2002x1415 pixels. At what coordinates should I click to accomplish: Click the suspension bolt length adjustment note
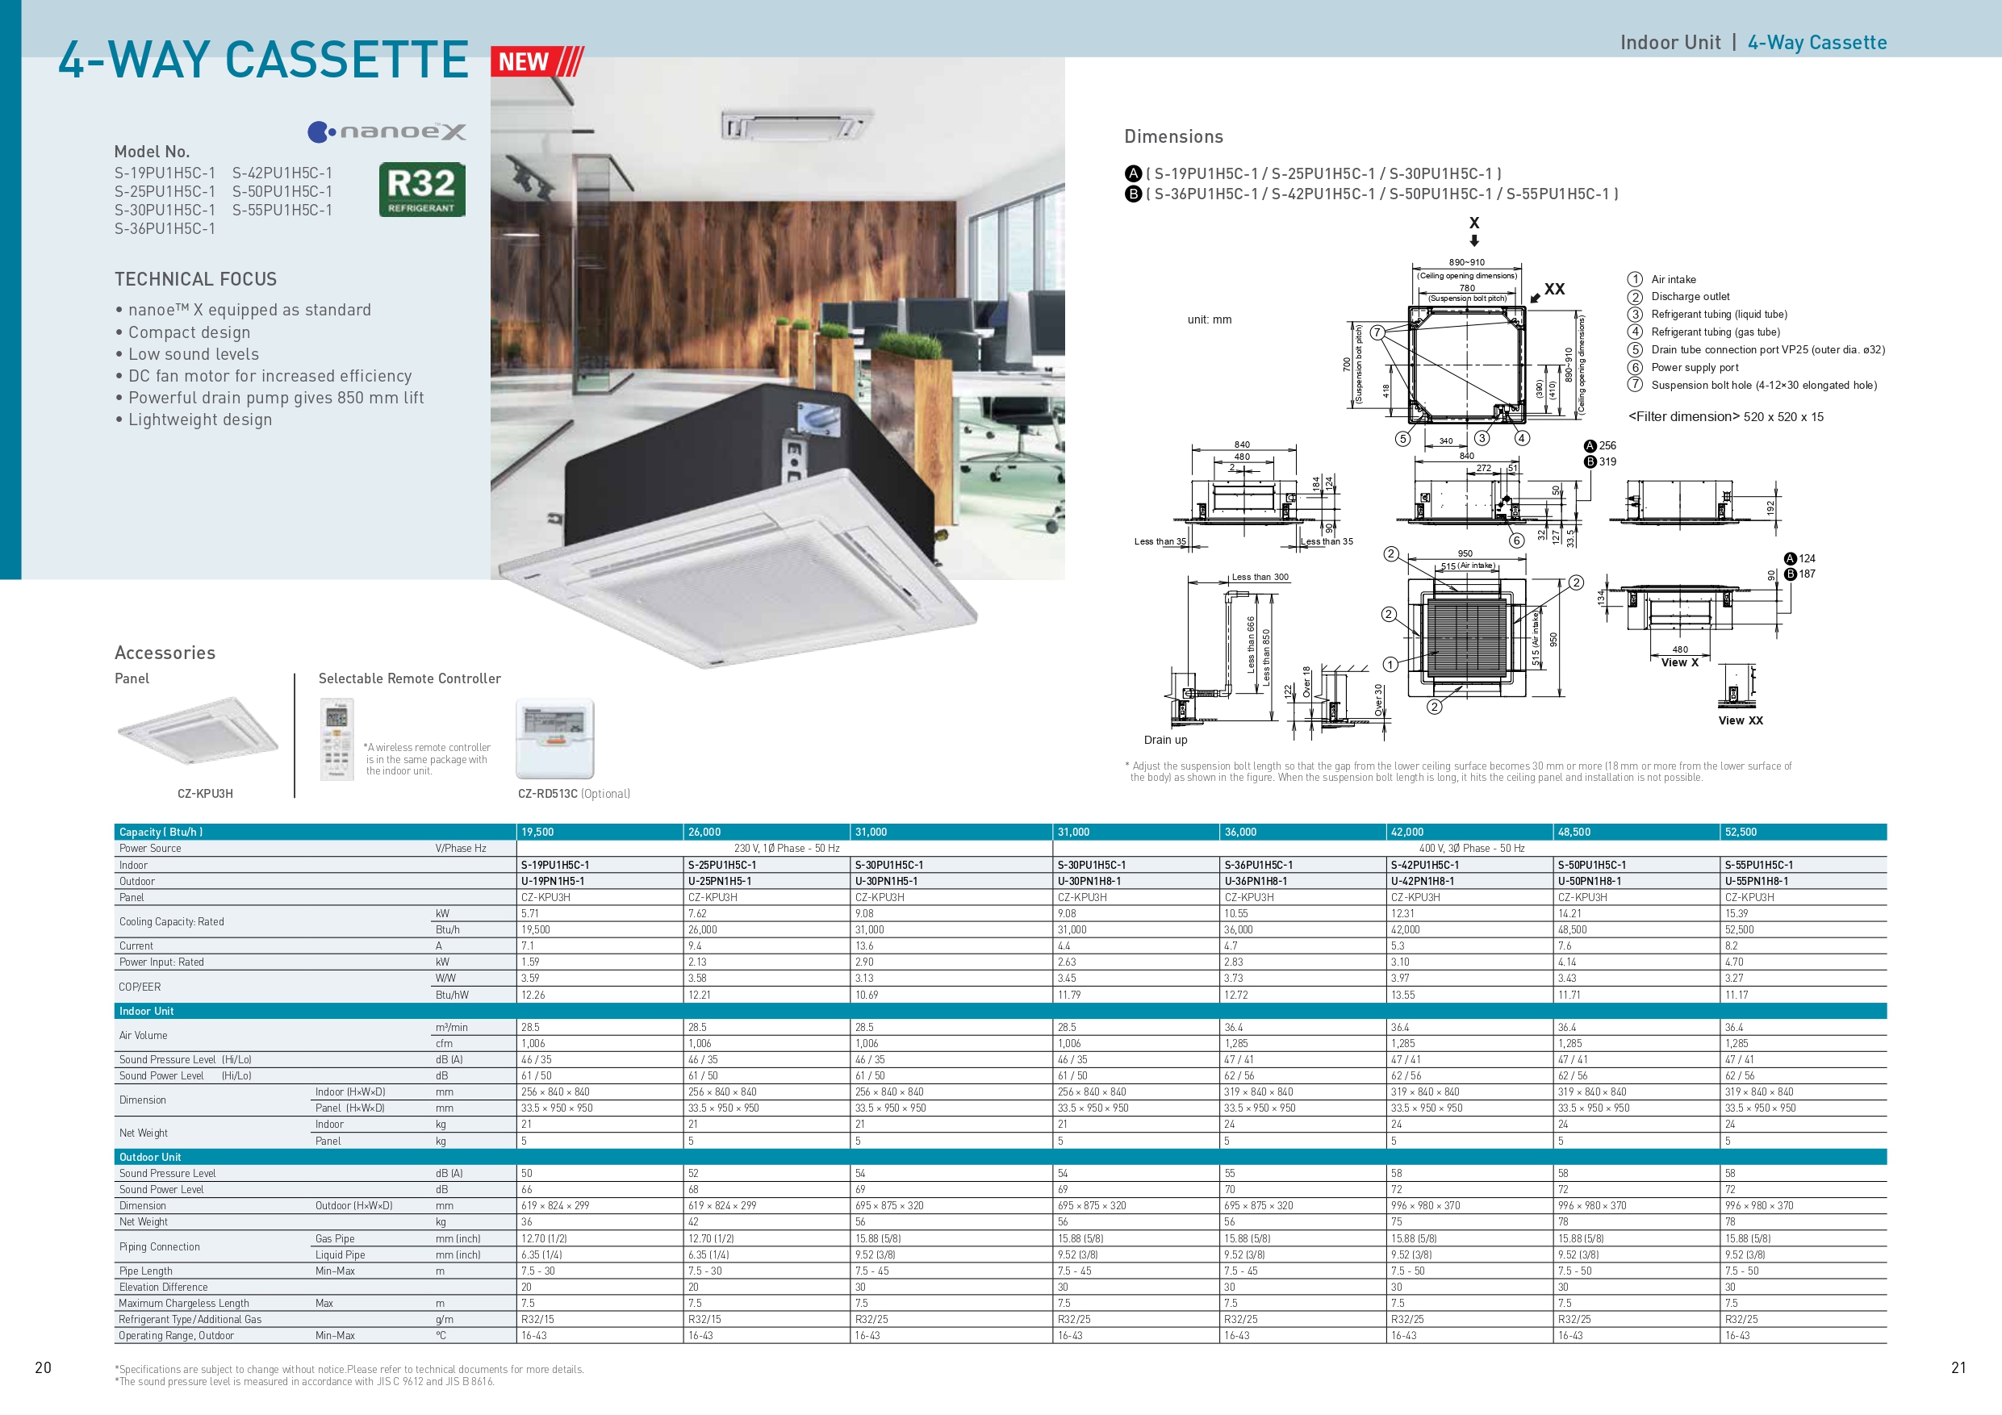coord(1458,771)
